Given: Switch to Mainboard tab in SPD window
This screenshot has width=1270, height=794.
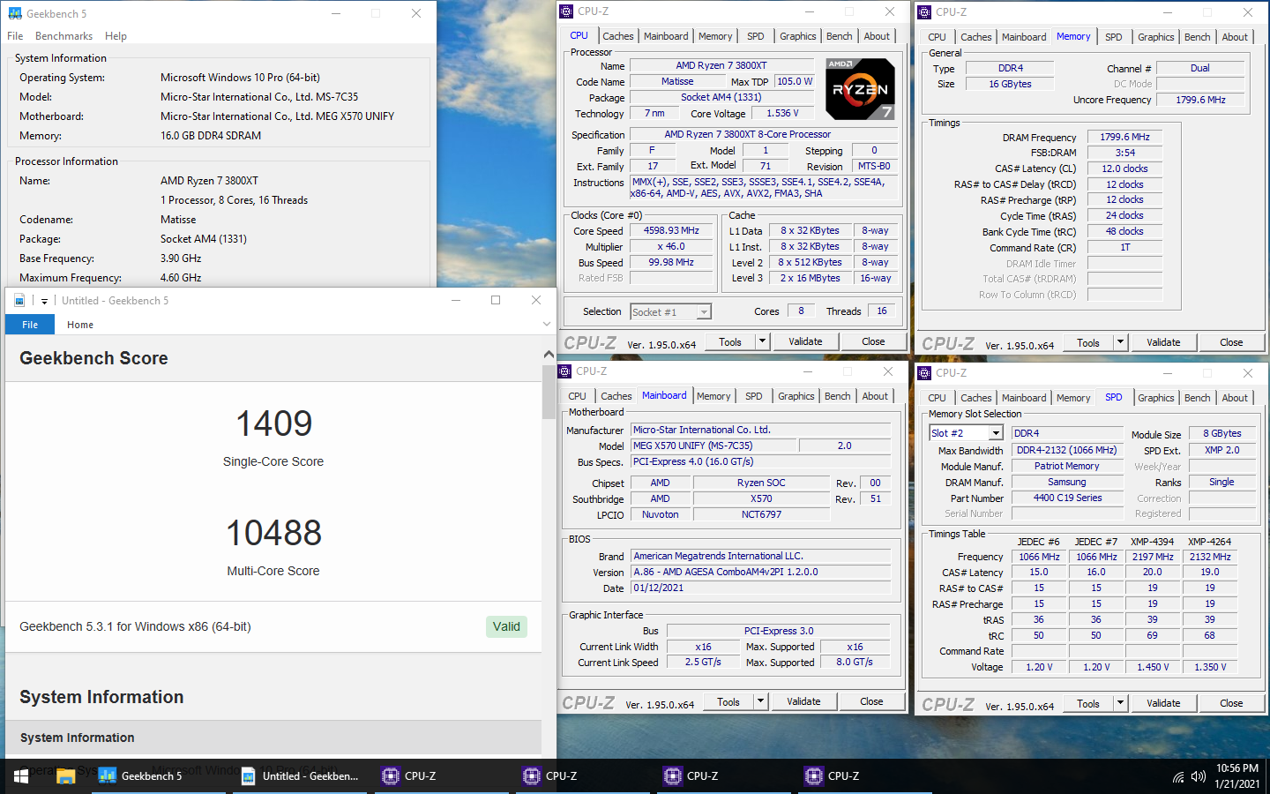Looking at the screenshot, I should [1024, 398].
